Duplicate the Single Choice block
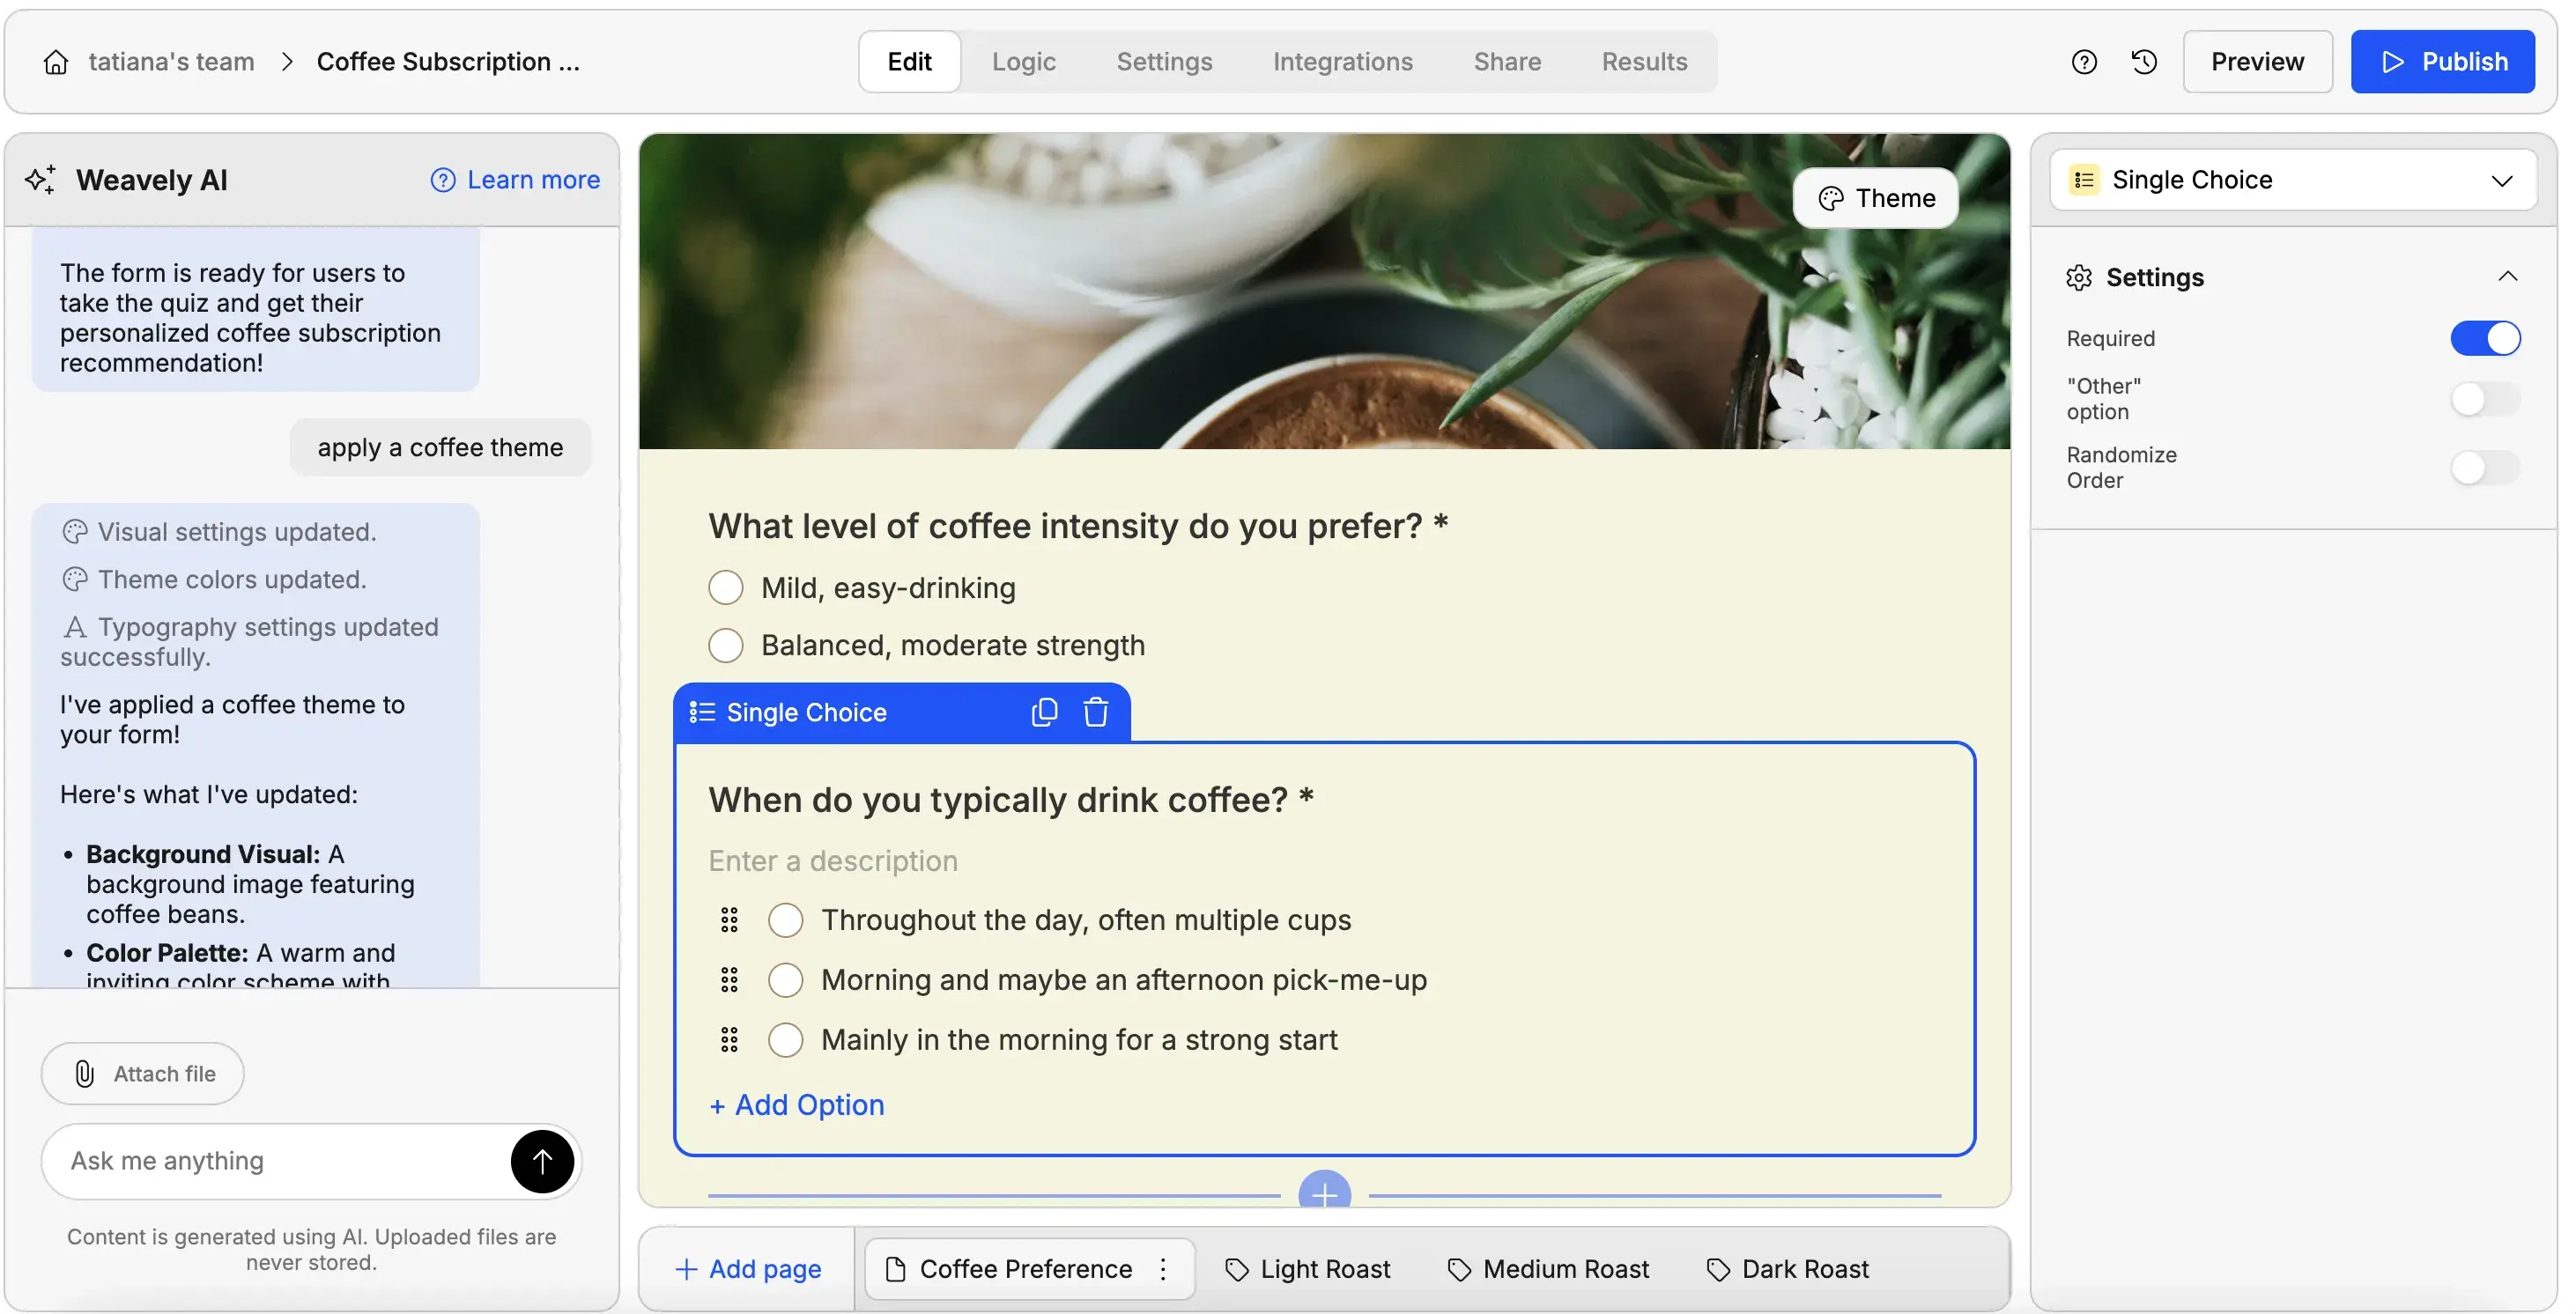 point(1044,712)
